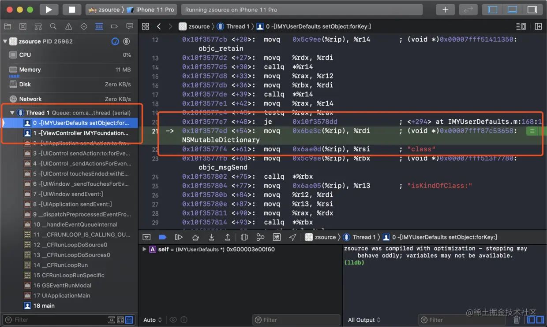Select the Network gauge row

pyautogui.click(x=69, y=99)
